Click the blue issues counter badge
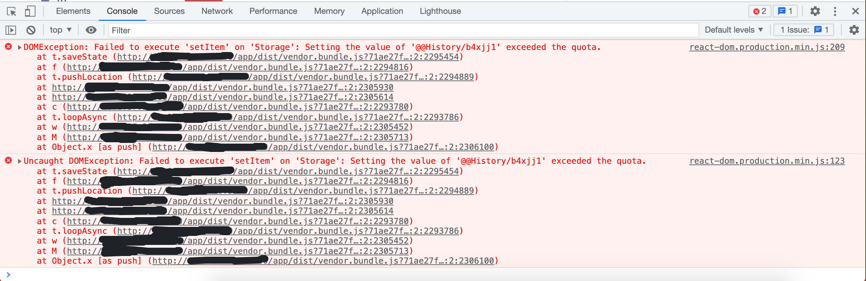Viewport: 866px width, 281px height. pyautogui.click(x=785, y=11)
